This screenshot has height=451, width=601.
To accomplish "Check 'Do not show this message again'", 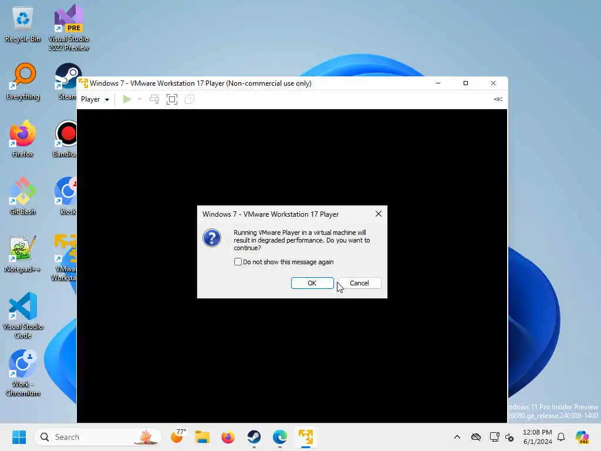I will (x=238, y=262).
